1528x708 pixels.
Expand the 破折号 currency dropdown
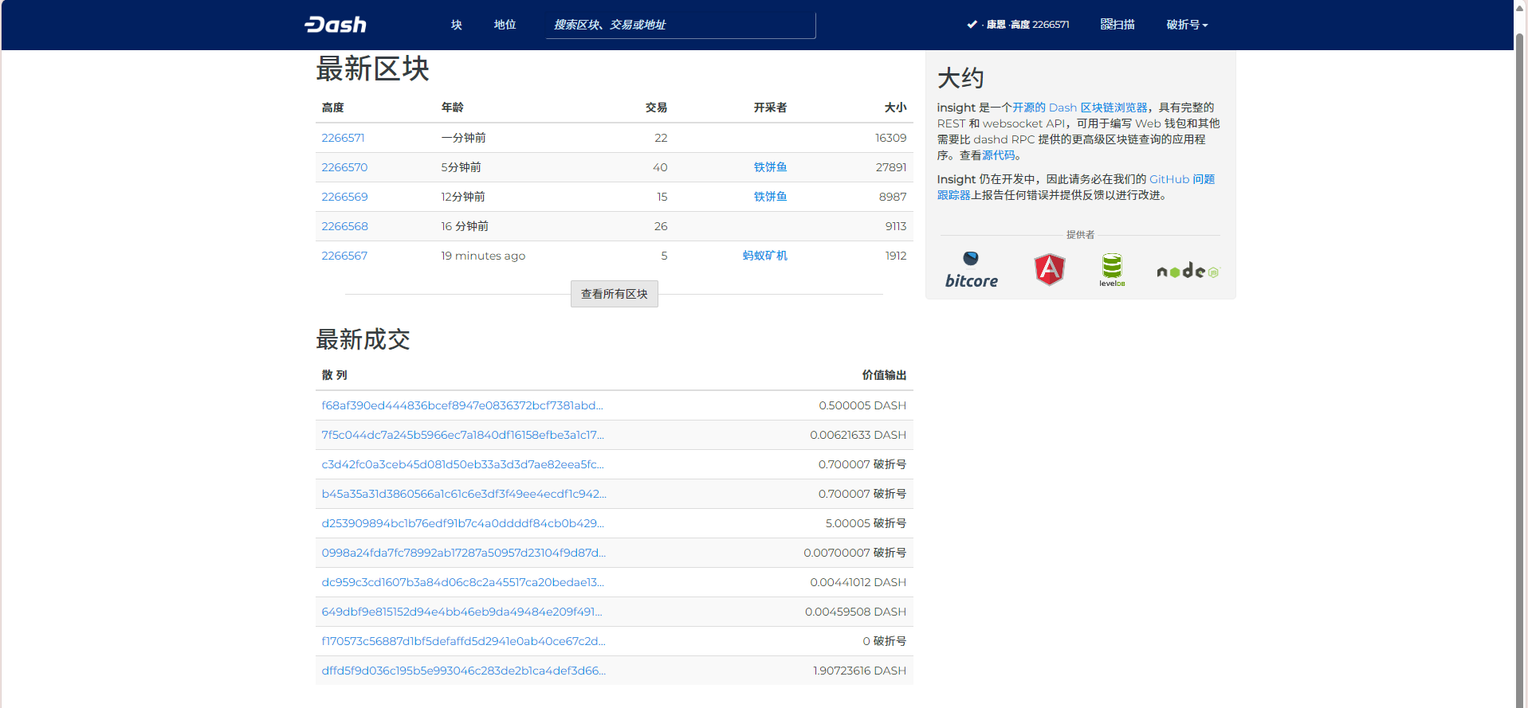coord(1187,25)
